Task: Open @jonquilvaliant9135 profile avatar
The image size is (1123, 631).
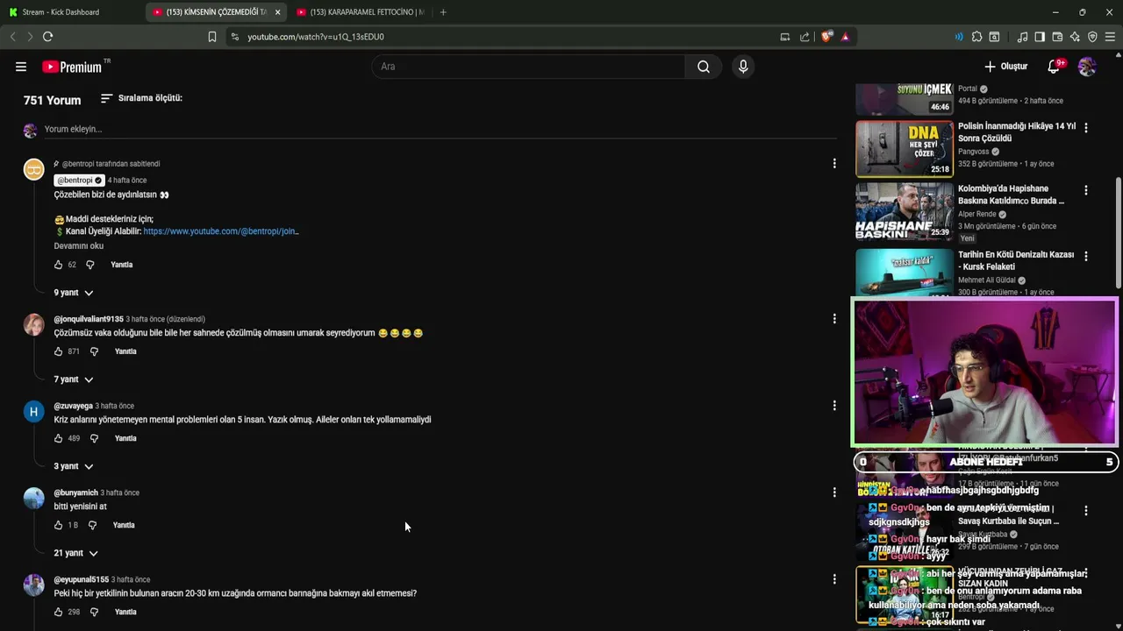Action: pos(33,325)
